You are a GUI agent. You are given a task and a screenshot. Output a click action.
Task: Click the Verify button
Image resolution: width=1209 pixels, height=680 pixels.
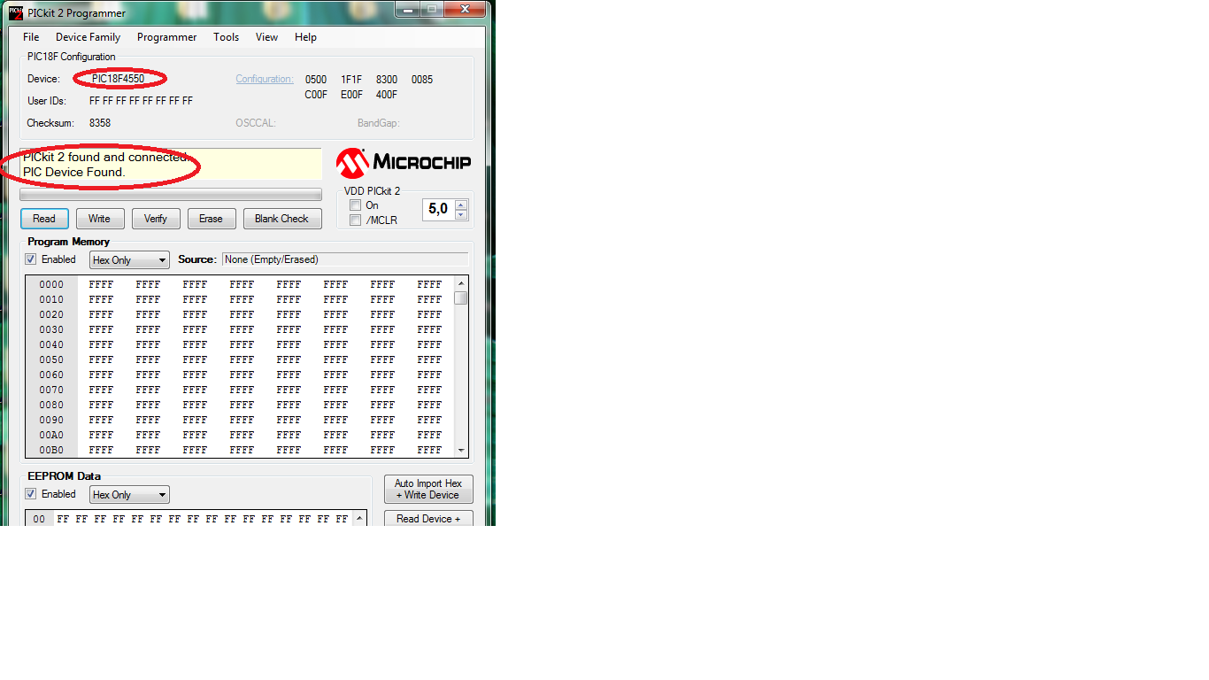(156, 219)
